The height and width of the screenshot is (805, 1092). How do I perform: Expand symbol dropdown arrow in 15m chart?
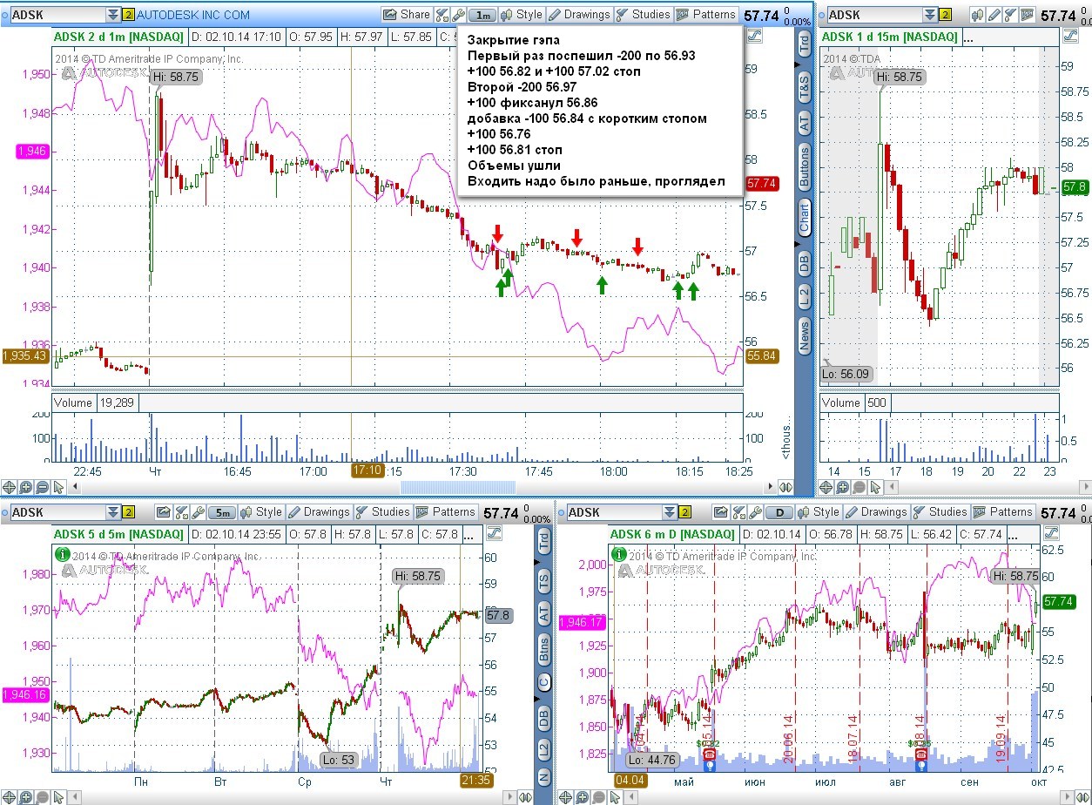(x=930, y=15)
